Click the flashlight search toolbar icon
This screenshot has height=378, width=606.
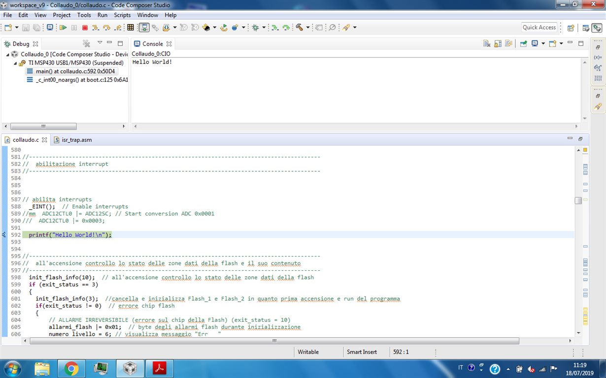[345, 28]
